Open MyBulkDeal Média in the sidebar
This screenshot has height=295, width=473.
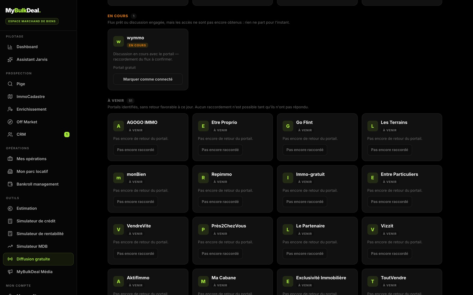38,272
